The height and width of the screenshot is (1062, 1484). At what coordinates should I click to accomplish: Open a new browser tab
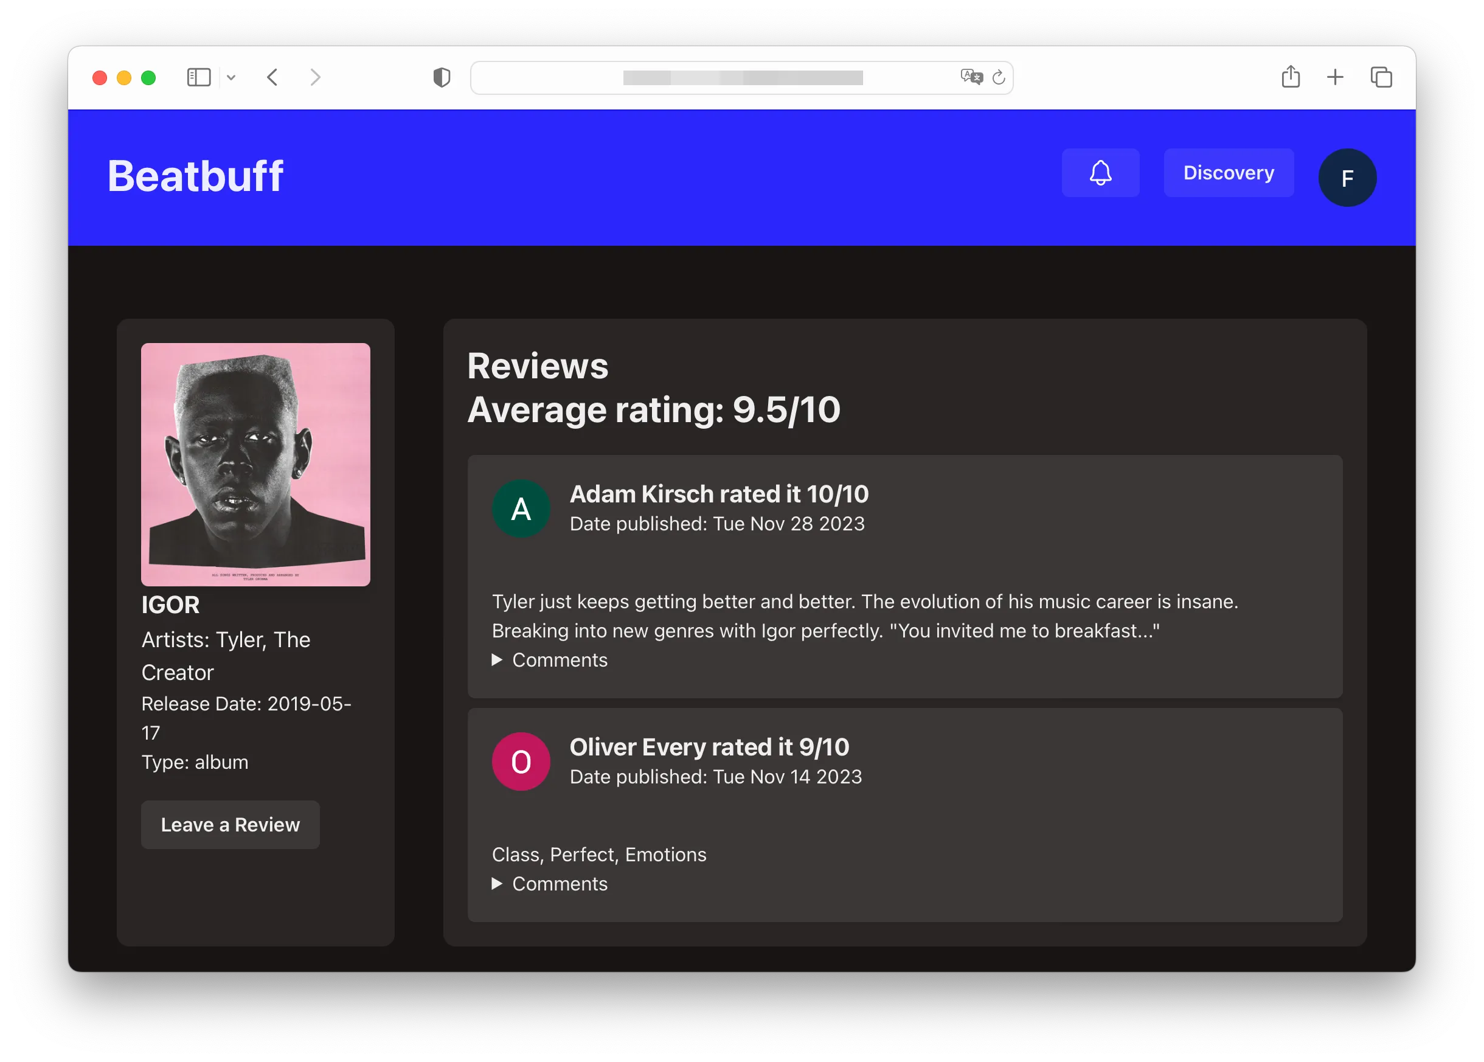point(1336,77)
